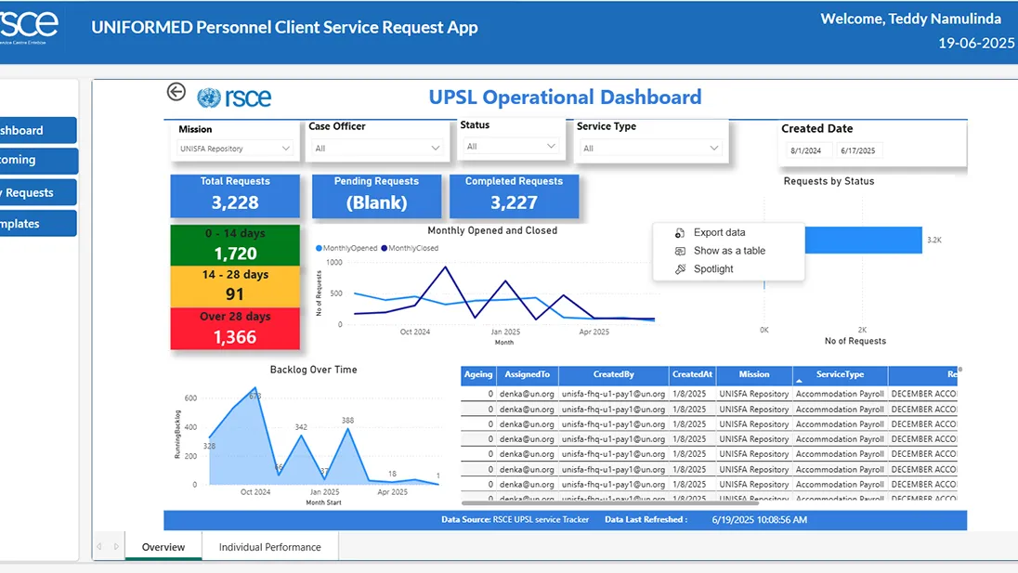This screenshot has height=573, width=1018.
Task: Click next page arrow beside Overview tab
Action: [116, 547]
